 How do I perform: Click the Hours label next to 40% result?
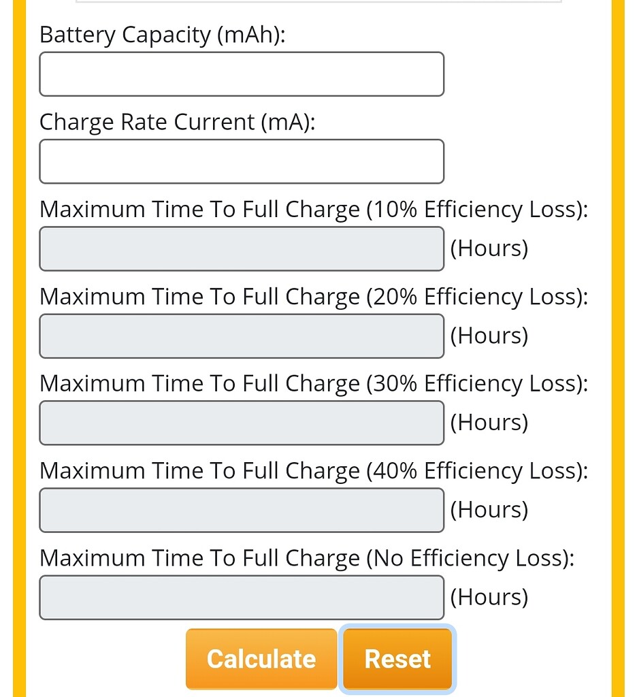[x=488, y=509]
